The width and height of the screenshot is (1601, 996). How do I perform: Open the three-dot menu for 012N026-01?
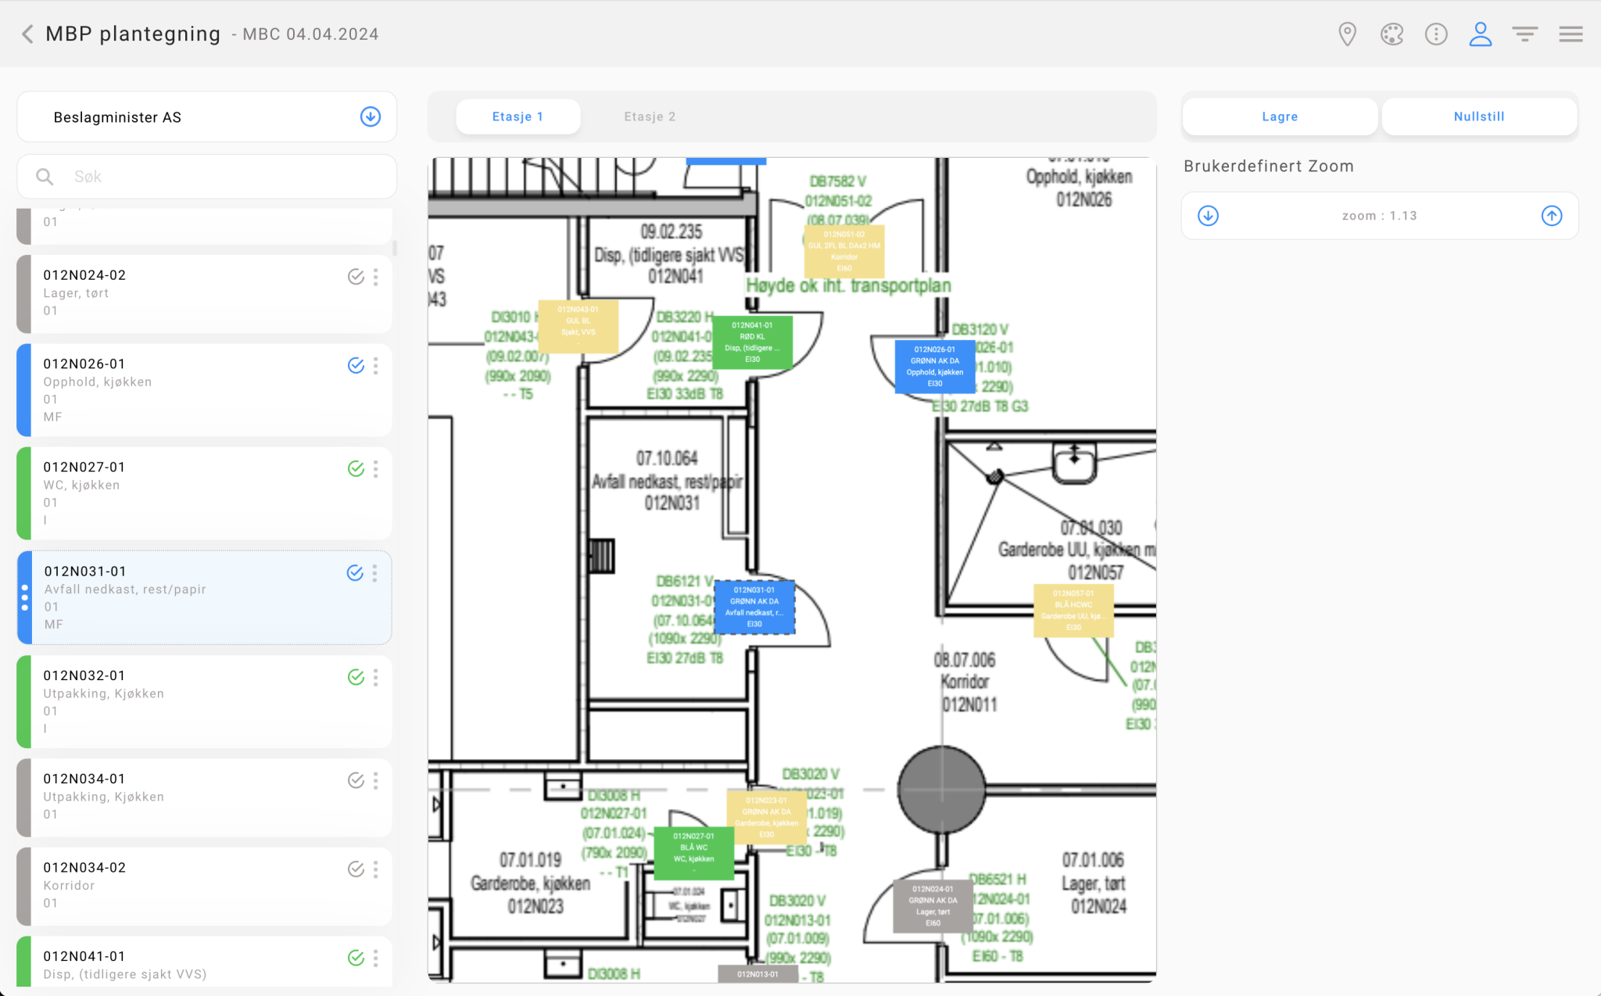tap(376, 366)
